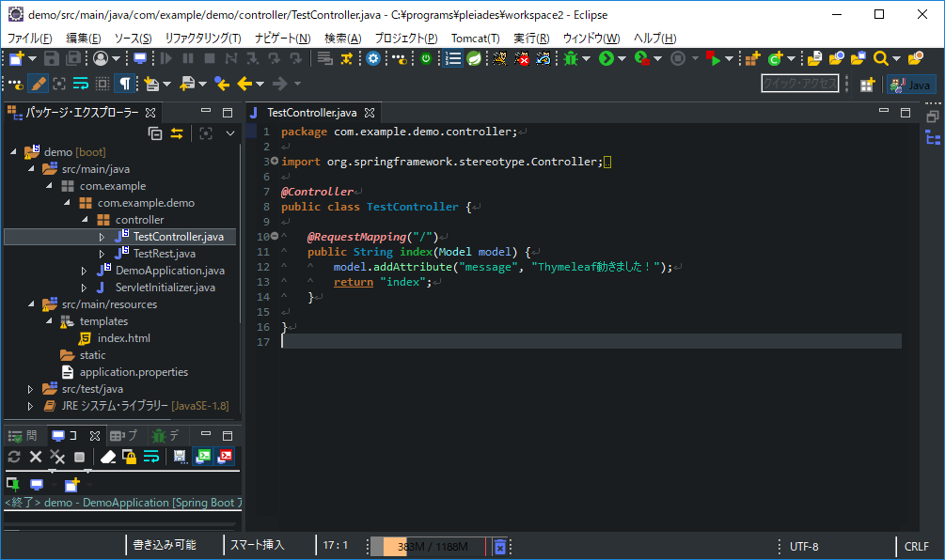Open the Debug button dropdown arrow

586,58
